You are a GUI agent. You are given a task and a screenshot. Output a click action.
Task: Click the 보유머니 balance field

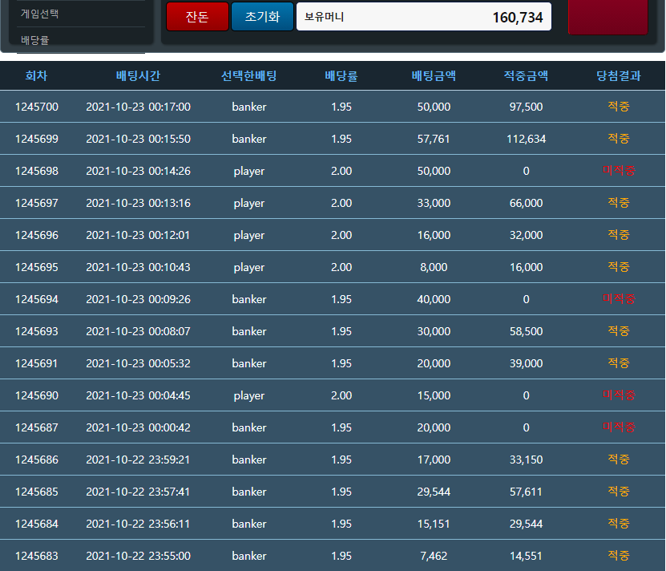tap(424, 17)
